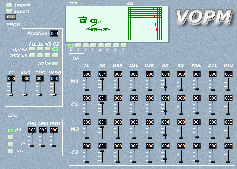
Task: Click the C1 AR slider handle
Action: pyautogui.click(x=102, y=103)
